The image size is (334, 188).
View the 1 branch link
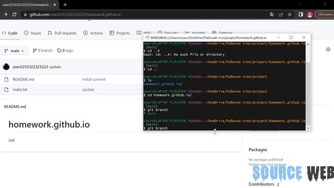click(x=43, y=51)
